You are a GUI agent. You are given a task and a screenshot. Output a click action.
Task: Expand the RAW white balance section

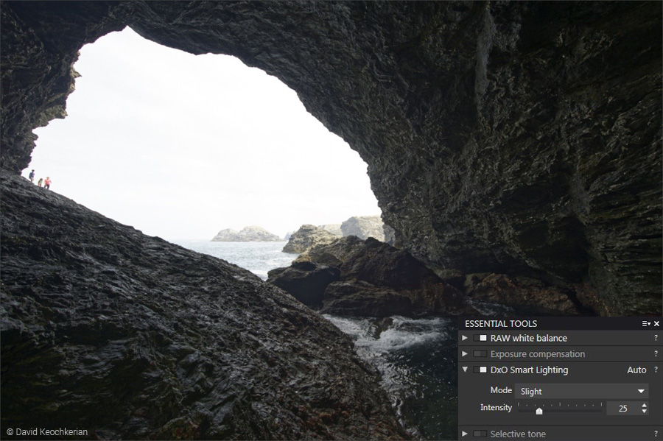(465, 338)
